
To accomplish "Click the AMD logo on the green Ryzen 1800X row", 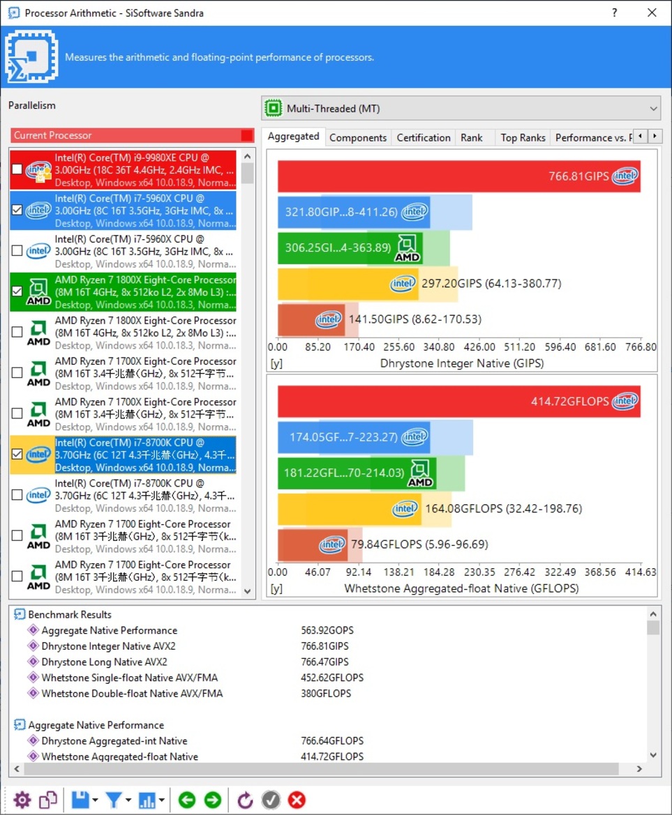I will (38, 291).
